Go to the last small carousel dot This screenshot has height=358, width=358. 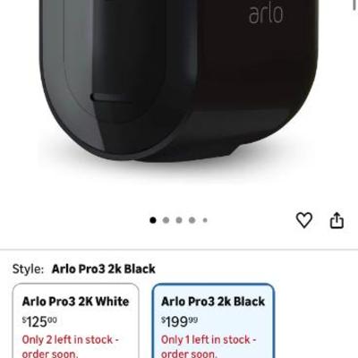205,220
